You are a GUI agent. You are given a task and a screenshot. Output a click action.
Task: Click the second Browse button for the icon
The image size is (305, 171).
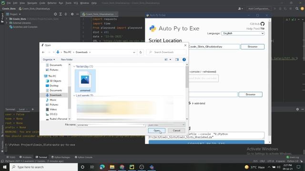[251, 95]
